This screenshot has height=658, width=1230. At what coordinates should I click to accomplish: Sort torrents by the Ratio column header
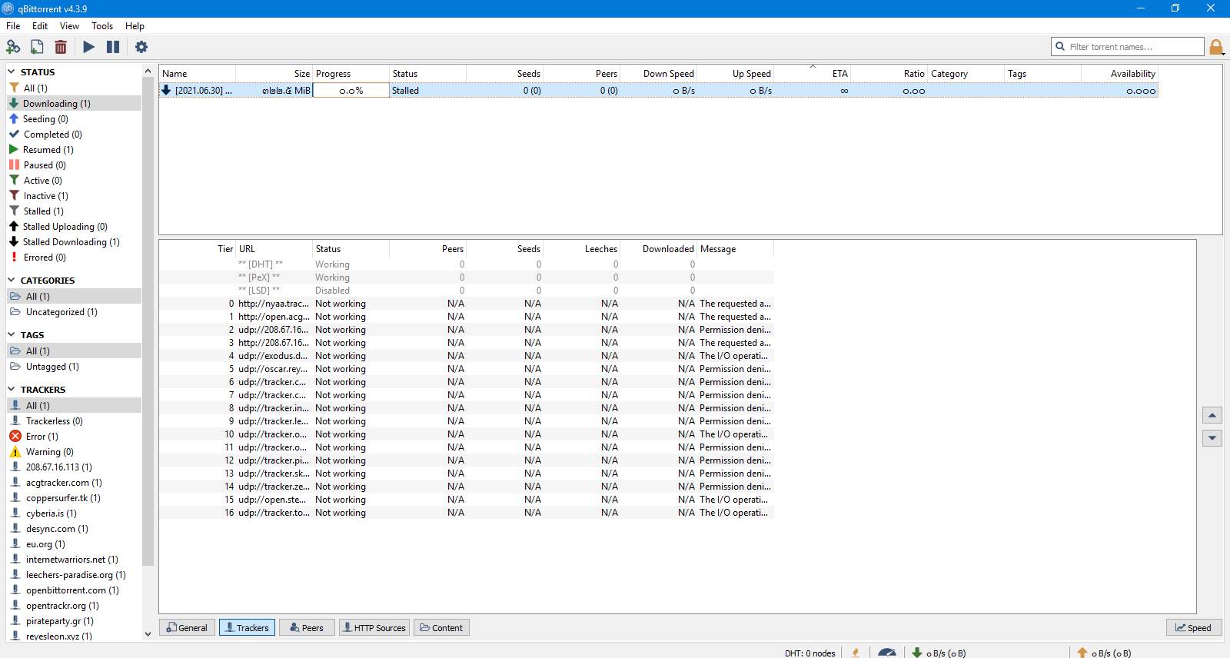889,74
